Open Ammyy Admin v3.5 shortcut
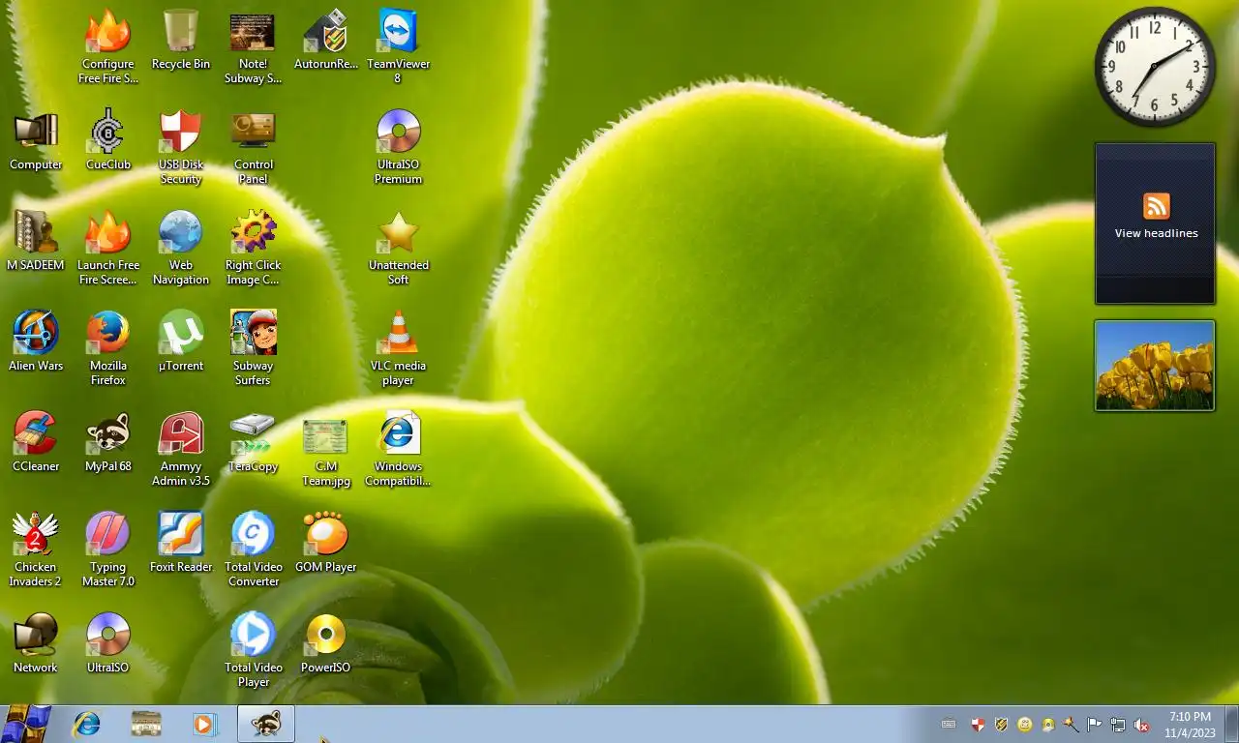The height and width of the screenshot is (743, 1239). (181, 450)
